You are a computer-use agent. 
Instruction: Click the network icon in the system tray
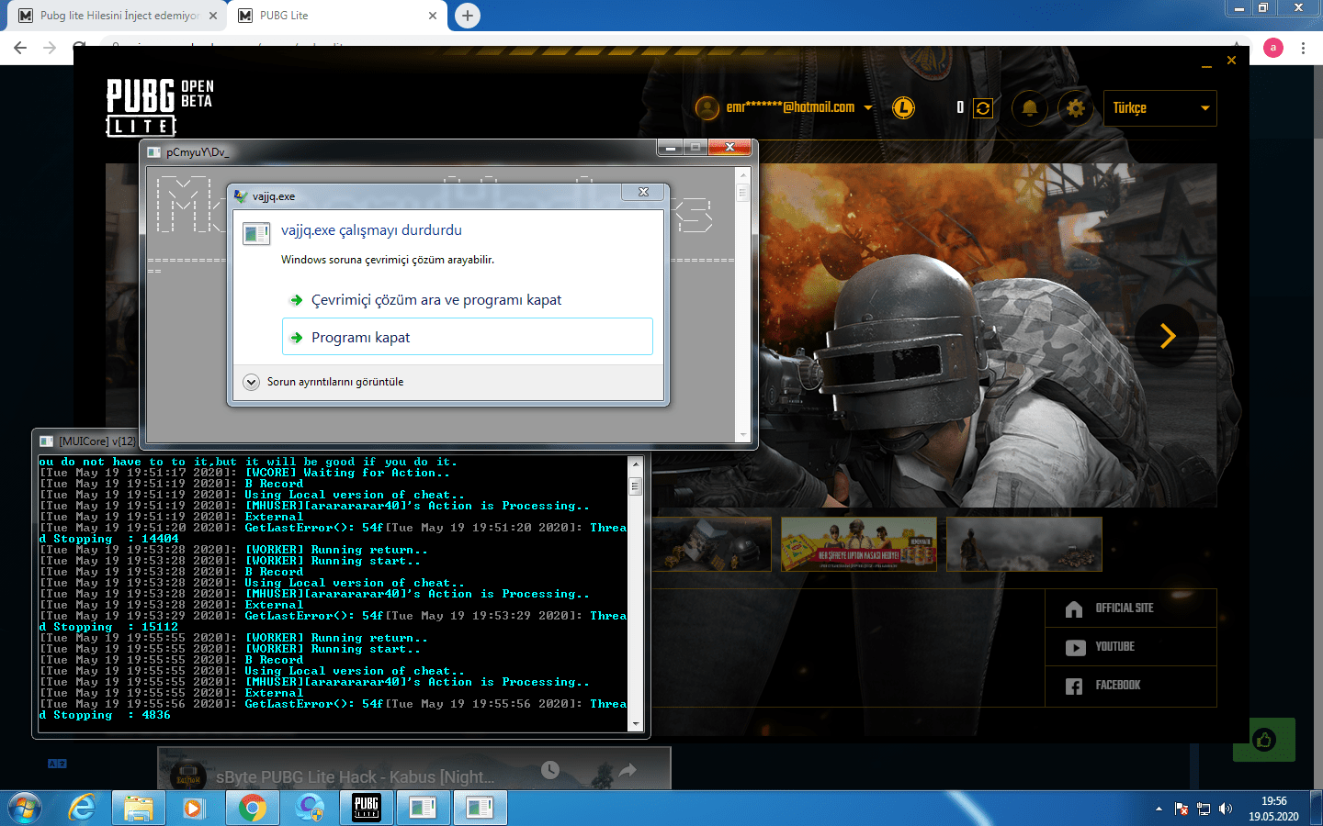tap(1204, 809)
